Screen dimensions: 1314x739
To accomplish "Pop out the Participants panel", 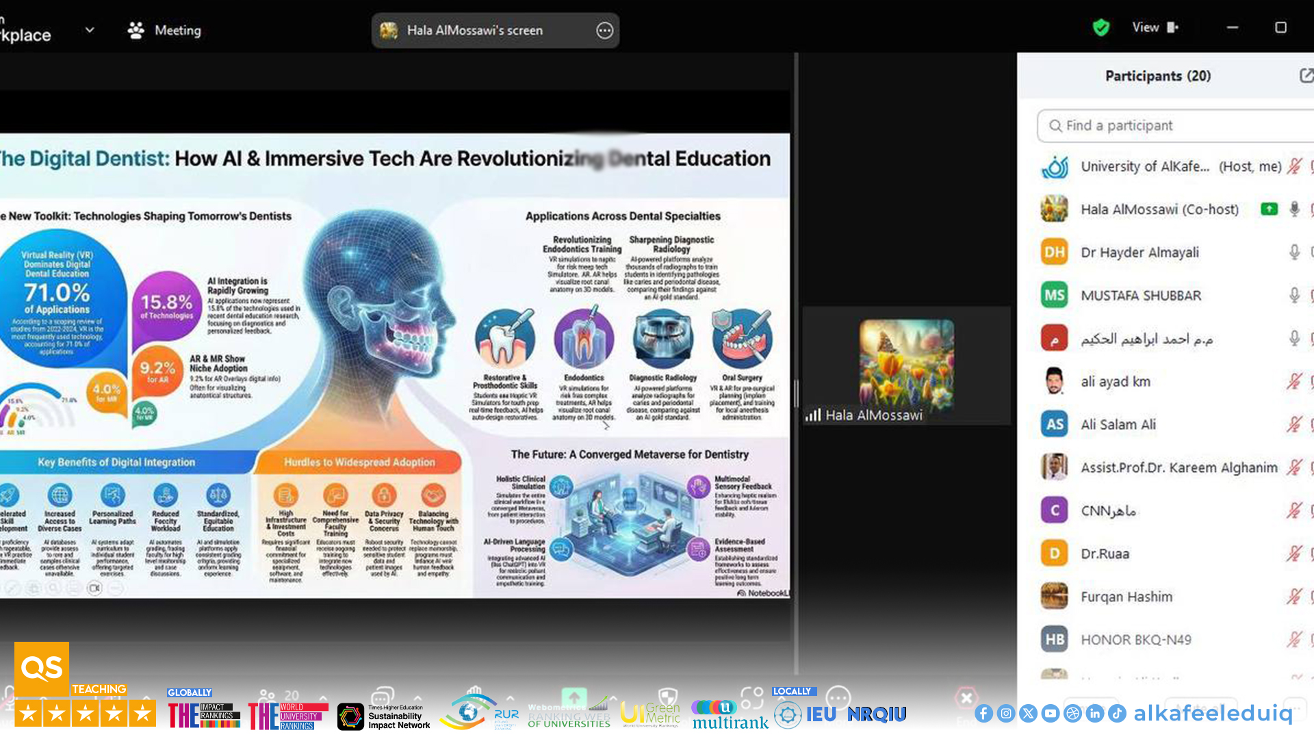I will tap(1306, 75).
